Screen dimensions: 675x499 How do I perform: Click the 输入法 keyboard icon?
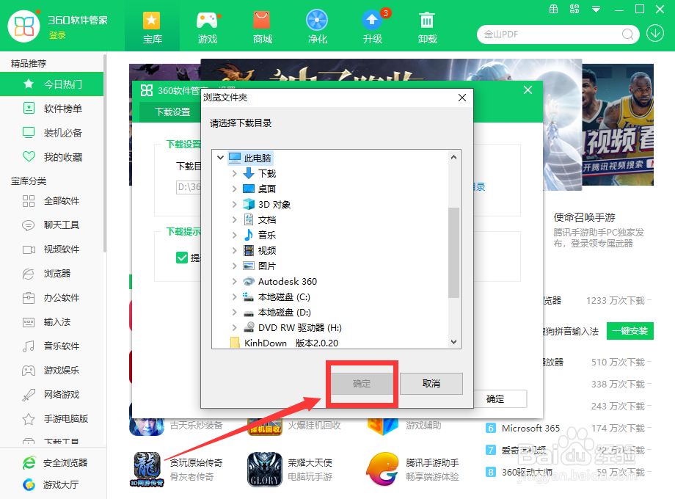coord(29,322)
